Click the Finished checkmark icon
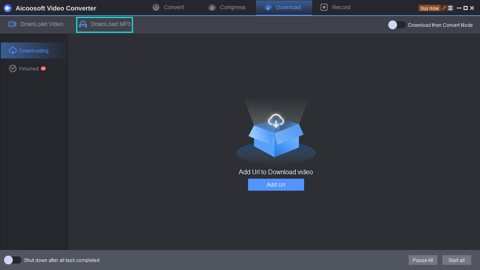Viewport: 480px width, 270px height. [x=12, y=69]
